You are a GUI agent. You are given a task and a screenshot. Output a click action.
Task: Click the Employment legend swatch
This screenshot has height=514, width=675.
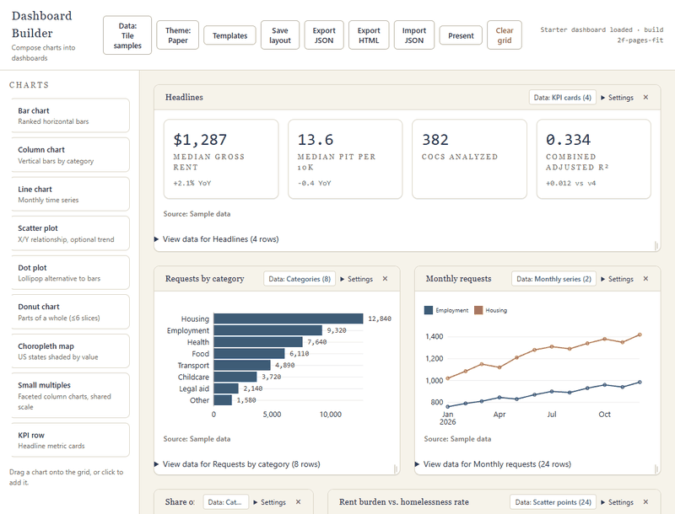(x=429, y=310)
